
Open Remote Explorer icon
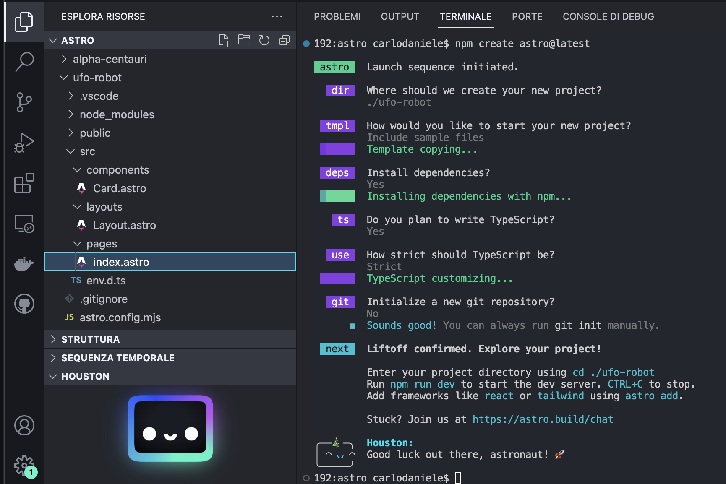(24, 223)
